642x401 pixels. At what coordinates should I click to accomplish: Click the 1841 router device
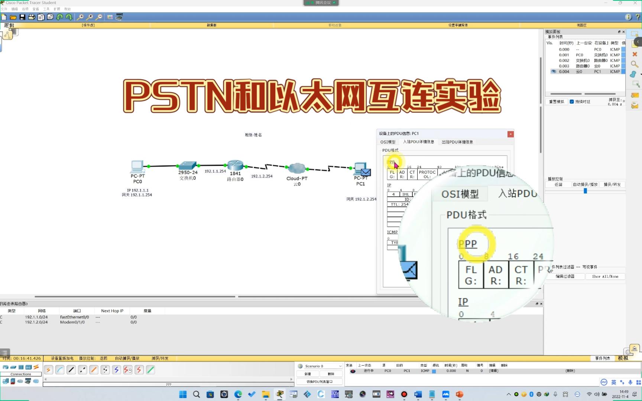pos(235,165)
